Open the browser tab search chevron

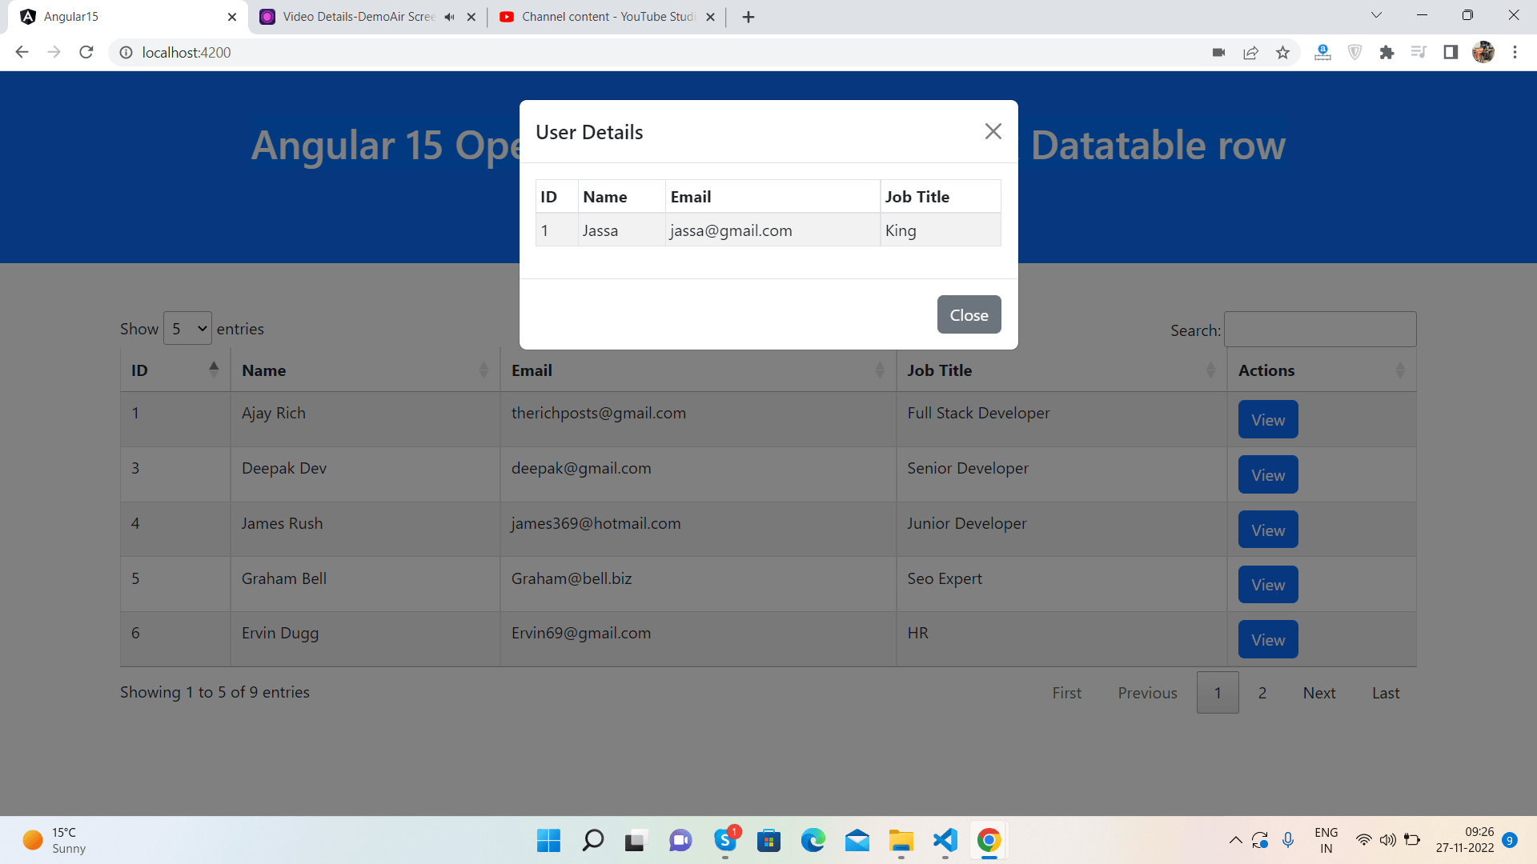[1376, 14]
